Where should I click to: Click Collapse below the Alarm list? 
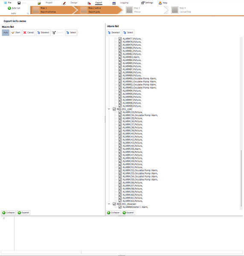point(113,212)
